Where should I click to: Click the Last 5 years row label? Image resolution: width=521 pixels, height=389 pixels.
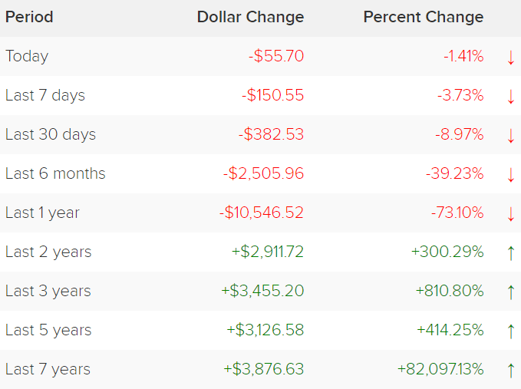(48, 330)
